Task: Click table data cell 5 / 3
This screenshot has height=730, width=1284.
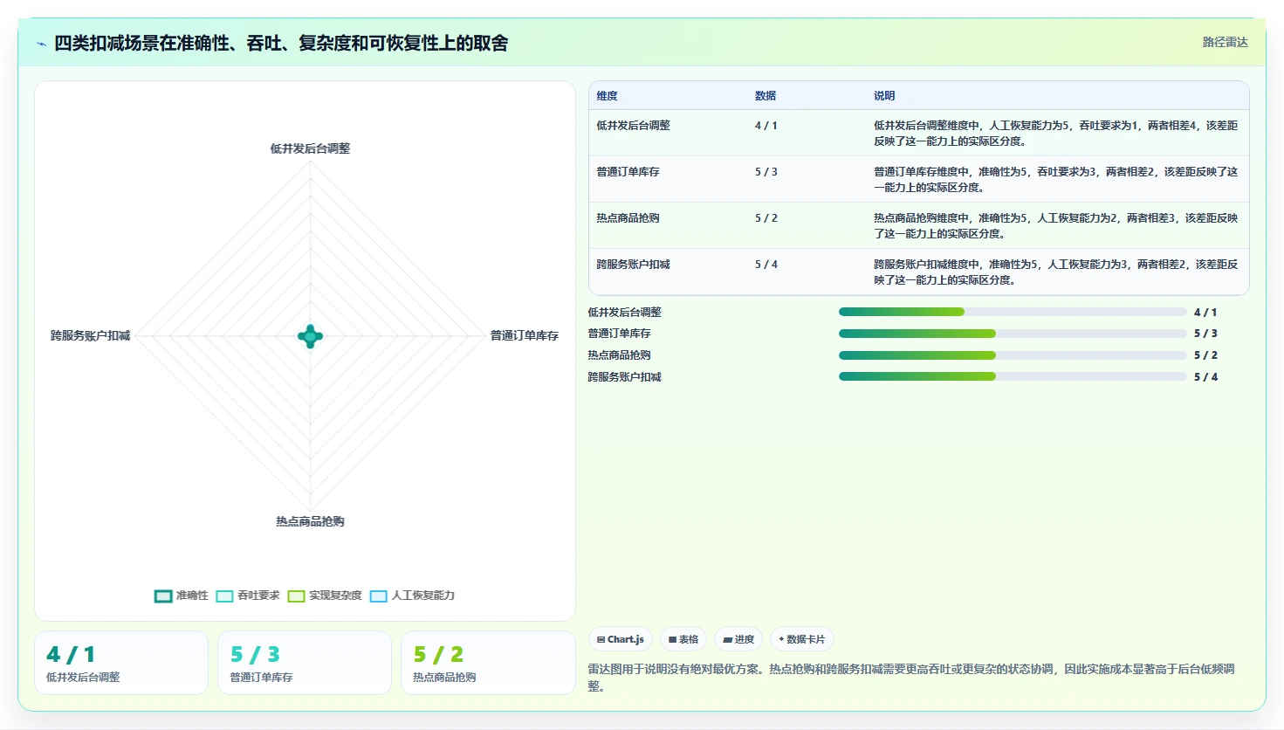Action: [766, 172]
